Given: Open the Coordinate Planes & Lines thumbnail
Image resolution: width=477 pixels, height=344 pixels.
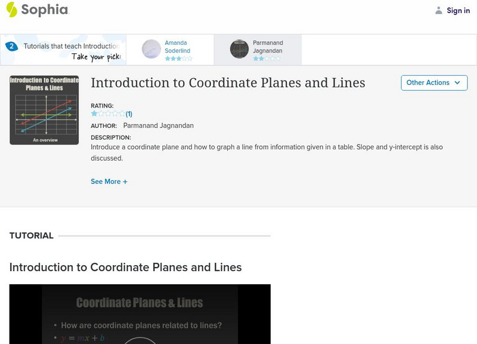Looking at the screenshot, I should coord(44,110).
